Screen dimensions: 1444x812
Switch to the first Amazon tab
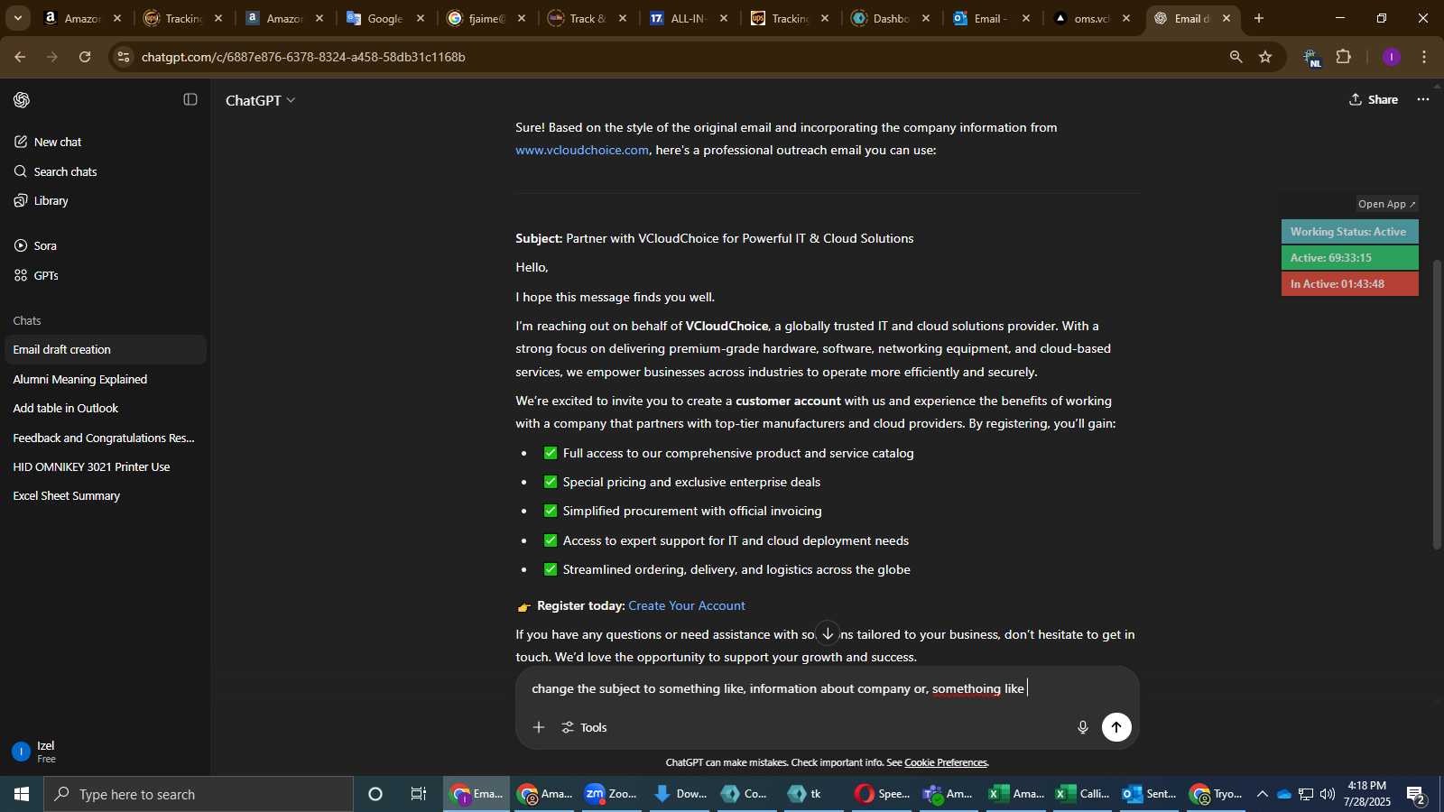[83, 18]
